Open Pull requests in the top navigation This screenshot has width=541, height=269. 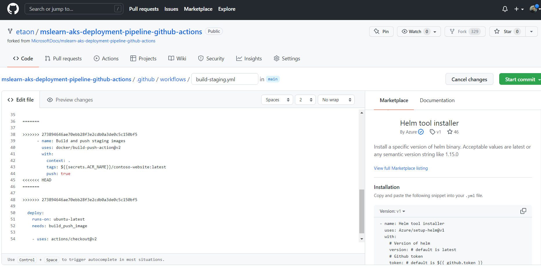pyautogui.click(x=144, y=9)
